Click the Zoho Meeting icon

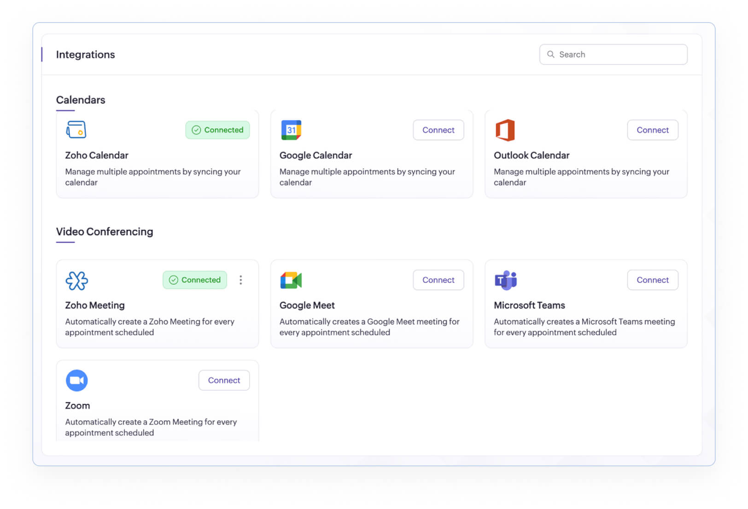click(76, 280)
